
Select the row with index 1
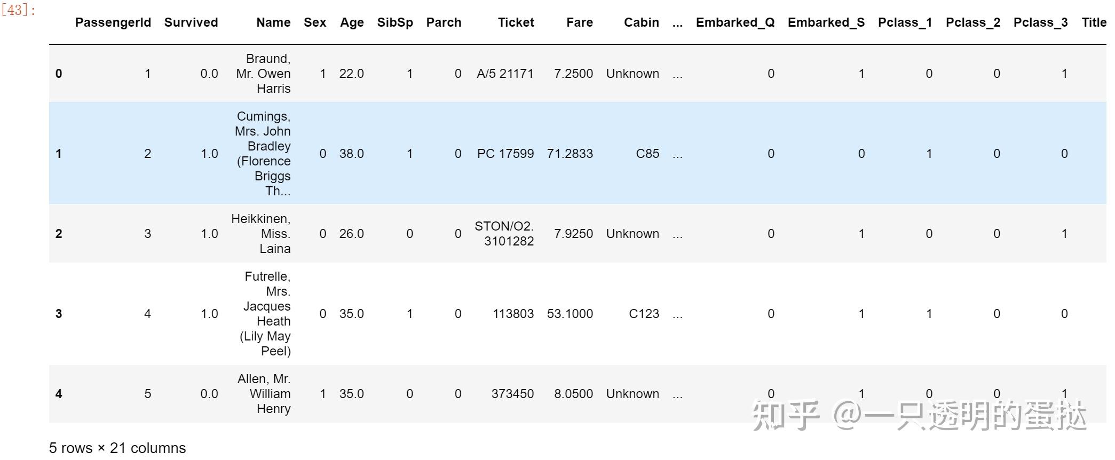(x=578, y=154)
